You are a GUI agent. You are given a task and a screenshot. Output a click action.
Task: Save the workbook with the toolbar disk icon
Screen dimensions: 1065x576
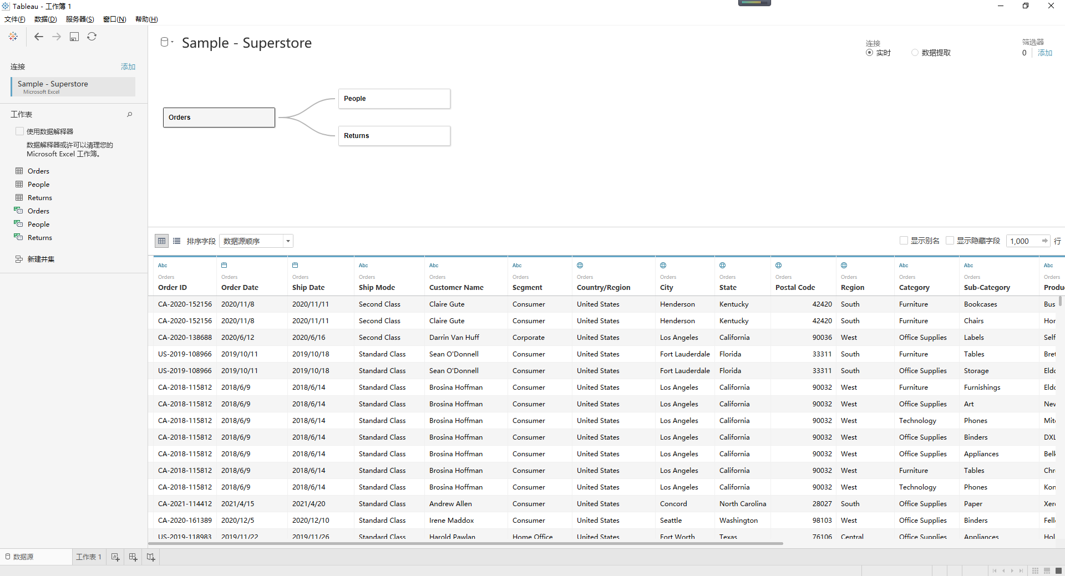74,37
